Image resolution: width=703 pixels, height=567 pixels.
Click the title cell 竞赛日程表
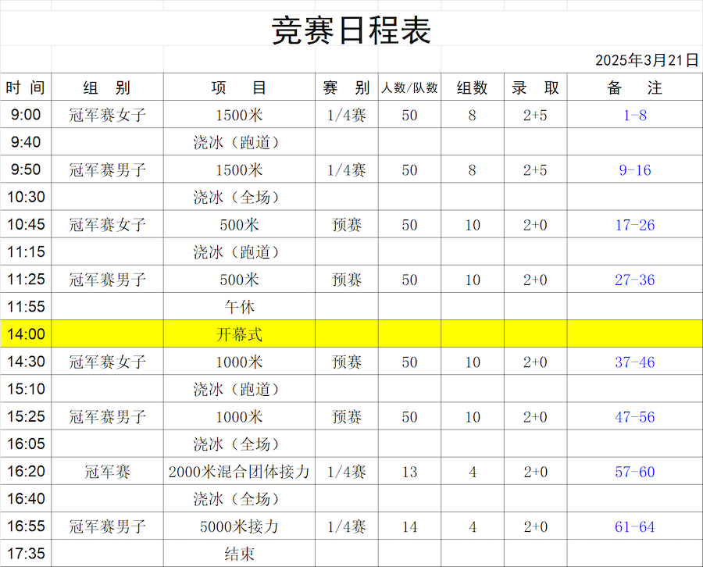tap(351, 31)
